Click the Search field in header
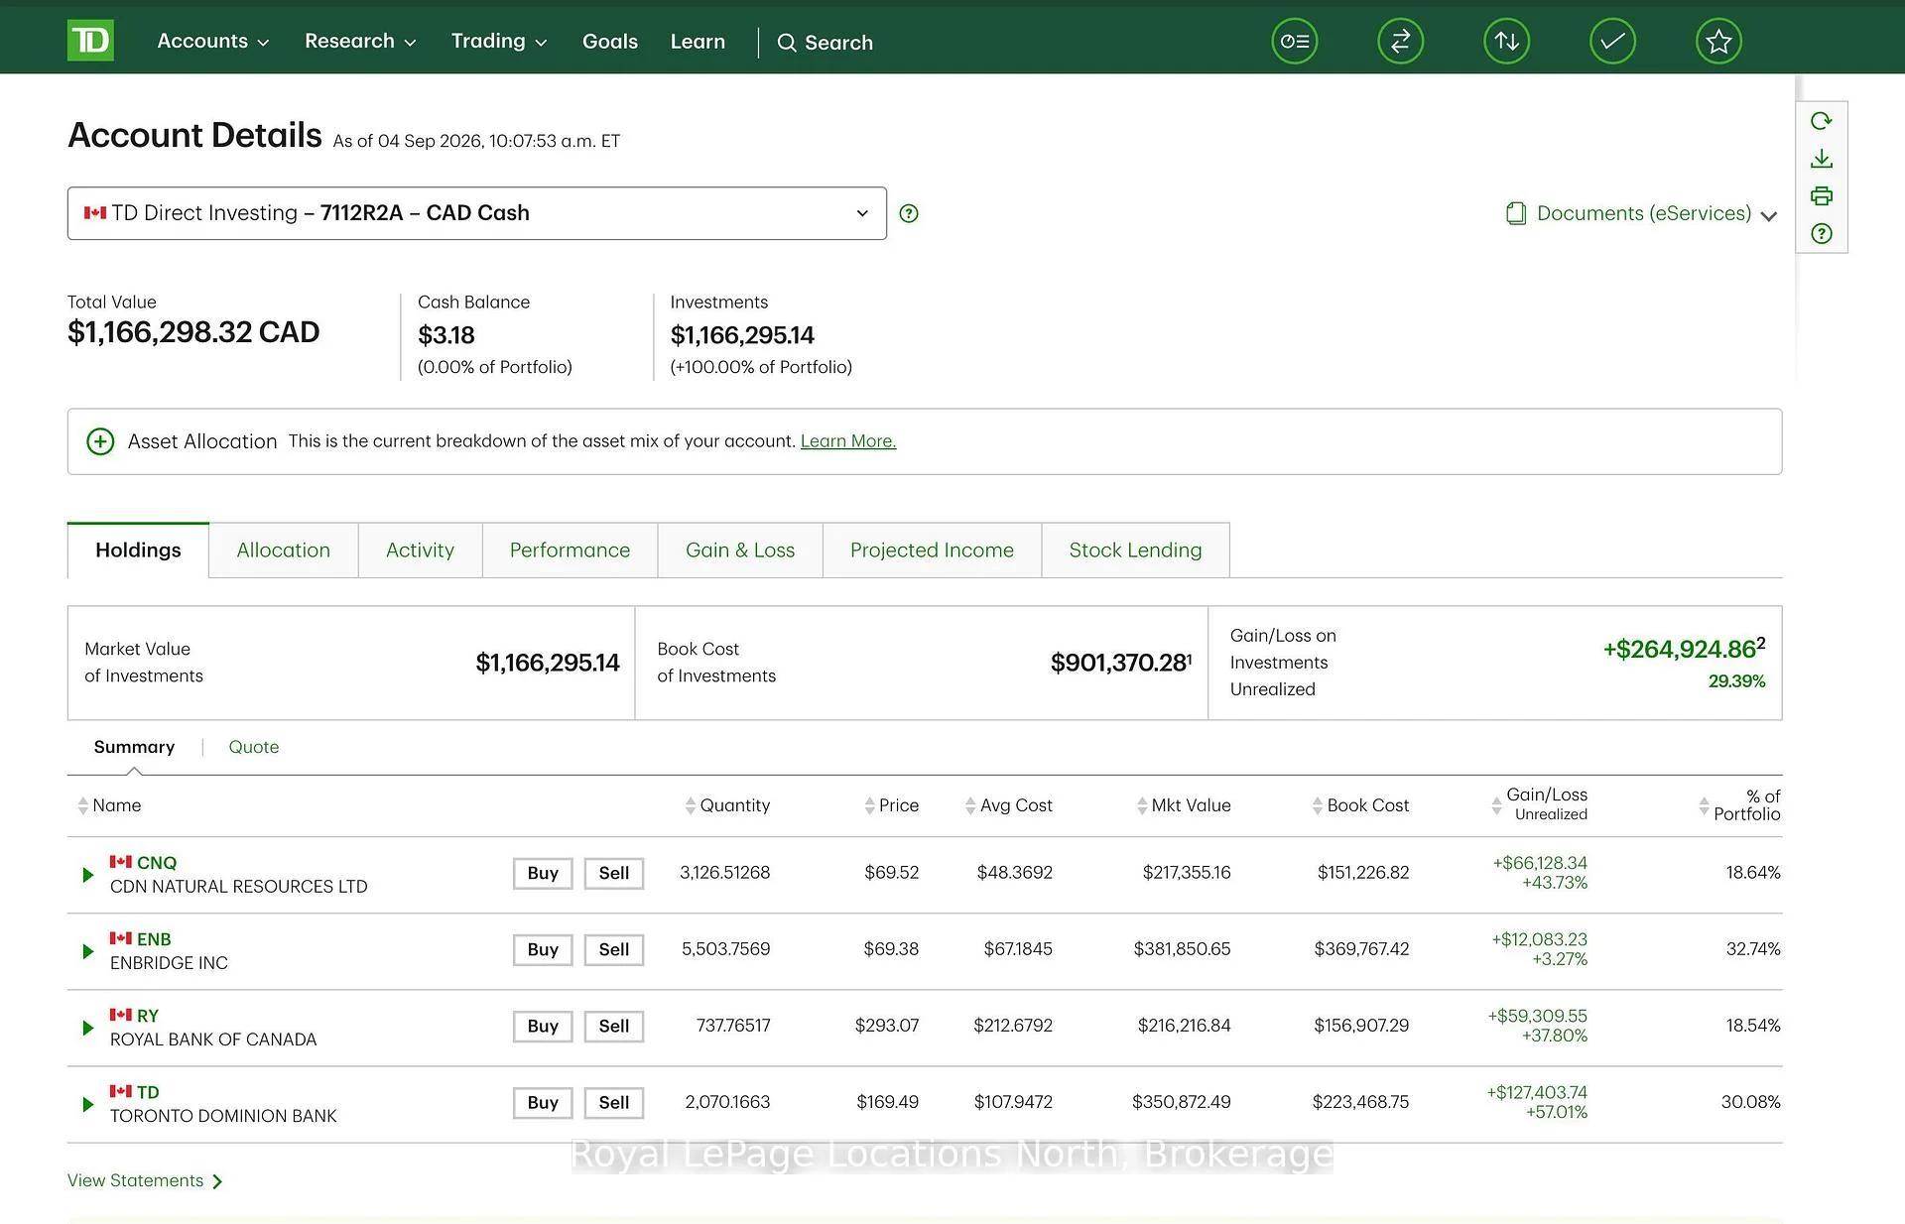This screenshot has height=1224, width=1905. [x=825, y=43]
